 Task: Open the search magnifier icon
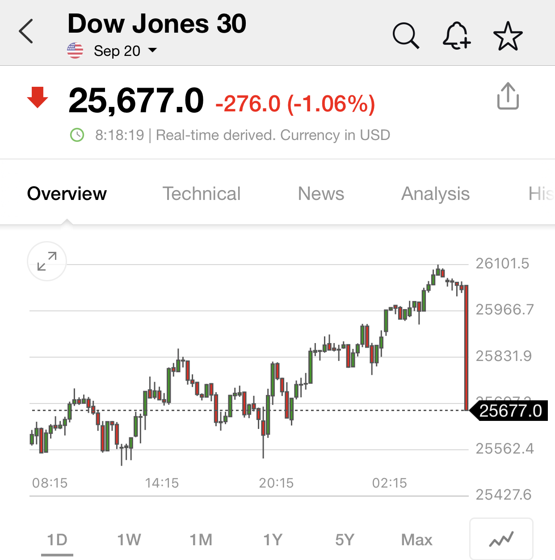tap(406, 35)
